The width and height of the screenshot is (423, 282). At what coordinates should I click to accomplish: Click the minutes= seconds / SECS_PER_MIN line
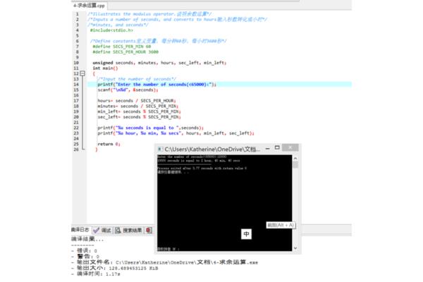138,106
